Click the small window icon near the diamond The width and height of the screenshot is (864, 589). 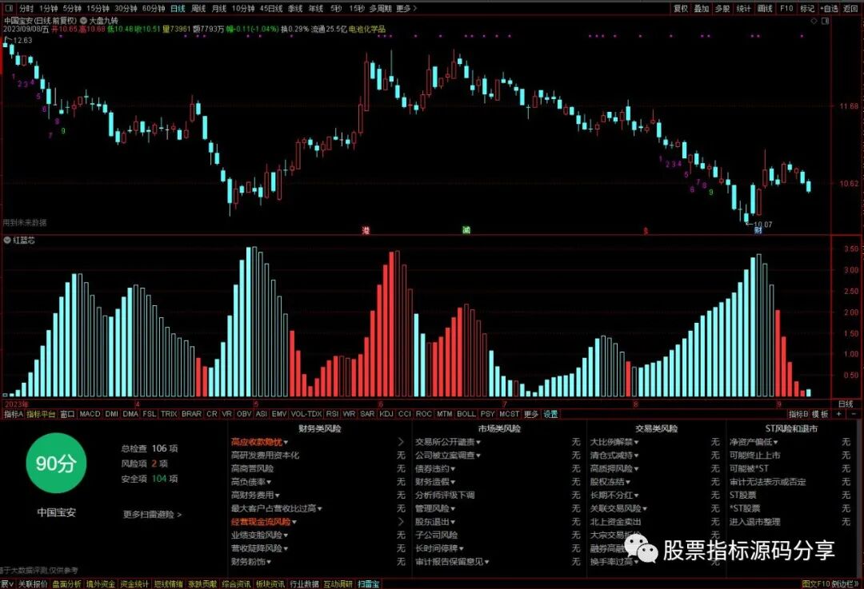click(x=825, y=20)
